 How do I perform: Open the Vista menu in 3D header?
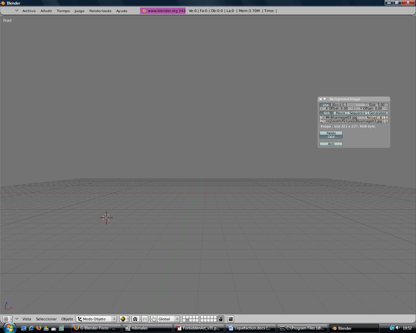pyautogui.click(x=27, y=319)
